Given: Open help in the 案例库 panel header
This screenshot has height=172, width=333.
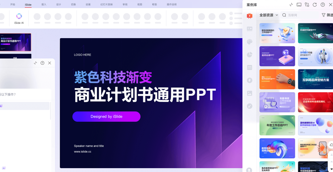Looking at the screenshot, I should 323,5.
